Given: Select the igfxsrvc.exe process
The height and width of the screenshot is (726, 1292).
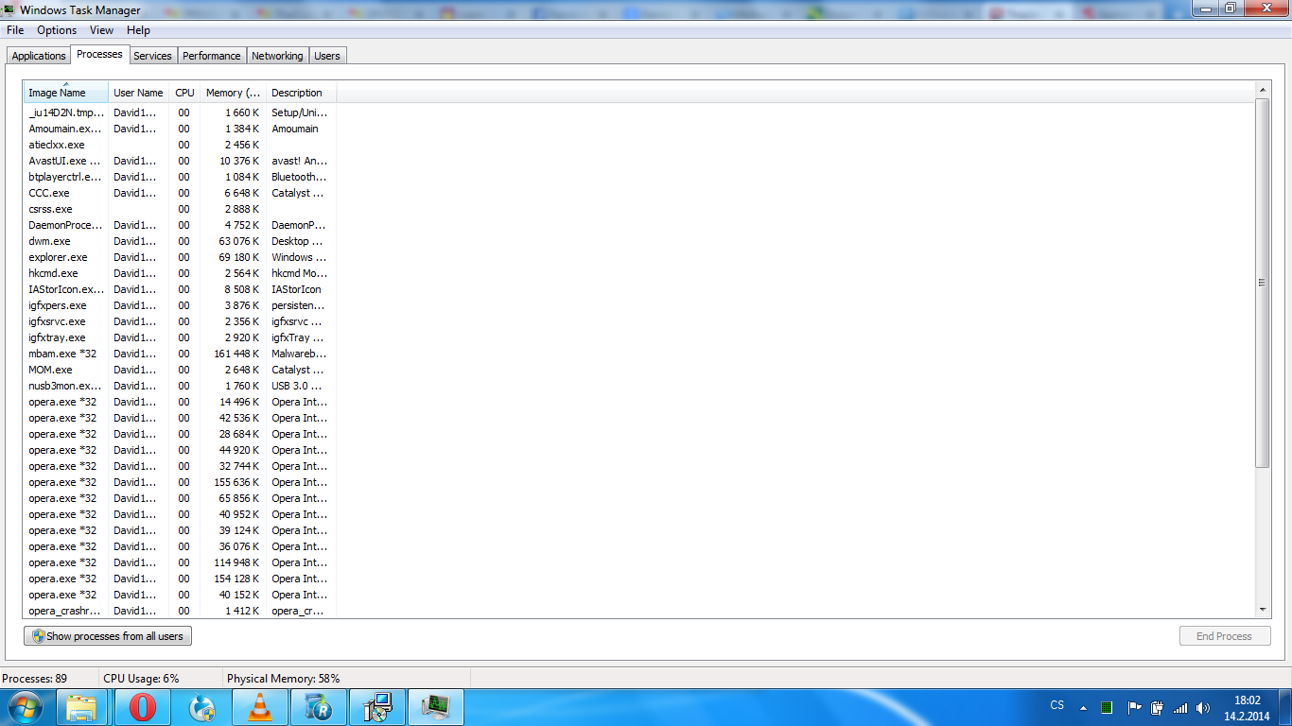Looking at the screenshot, I should point(180,321).
